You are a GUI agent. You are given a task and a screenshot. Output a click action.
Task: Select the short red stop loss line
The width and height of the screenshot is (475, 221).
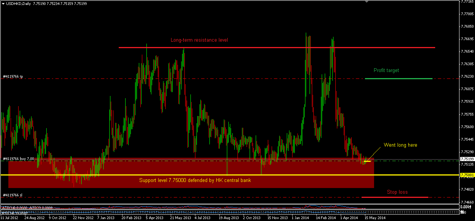(395, 197)
